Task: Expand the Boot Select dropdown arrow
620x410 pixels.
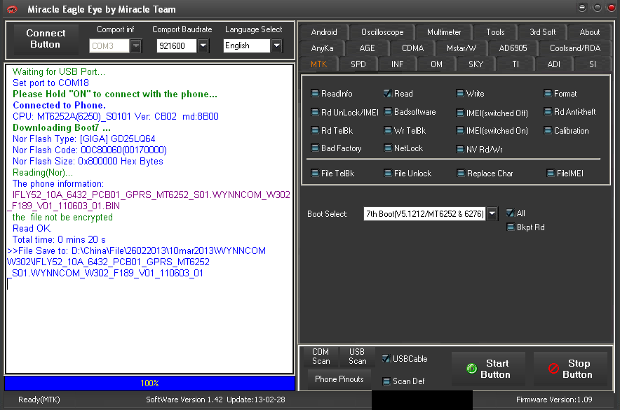Action: [x=492, y=214]
